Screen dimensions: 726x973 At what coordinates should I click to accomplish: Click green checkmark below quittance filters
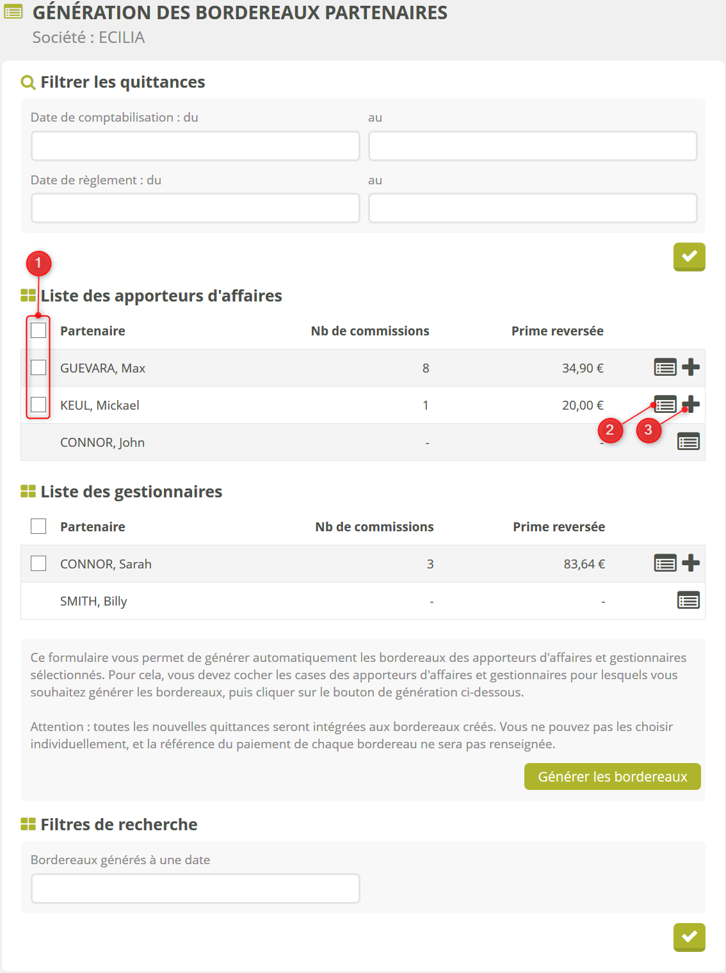click(689, 257)
